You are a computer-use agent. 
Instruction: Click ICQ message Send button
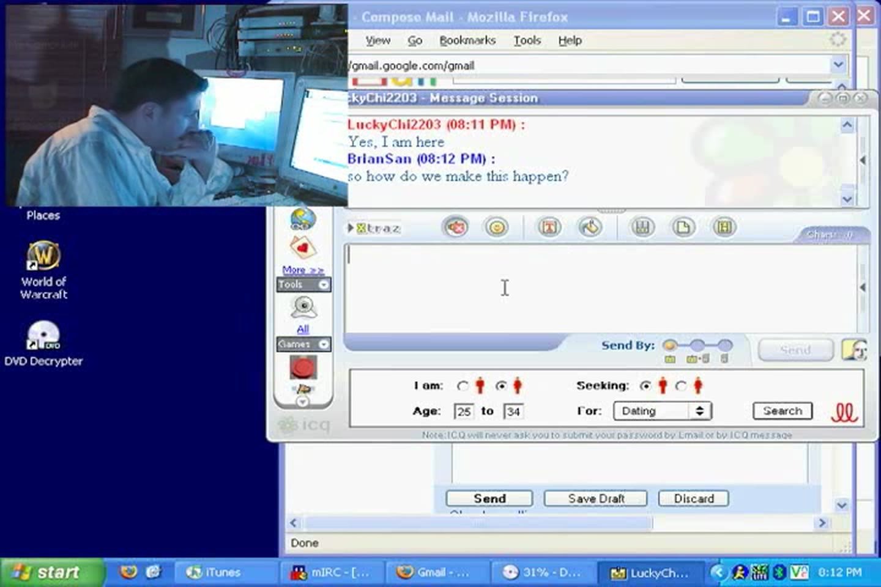coord(795,350)
